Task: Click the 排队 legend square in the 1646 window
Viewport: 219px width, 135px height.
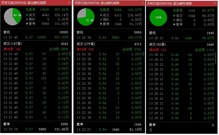Action: [174, 20]
